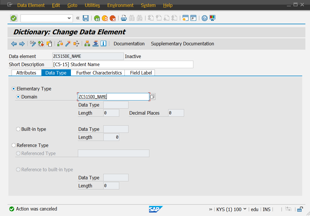The width and height of the screenshot is (310, 216).
Task: Open the Help menu
Action: 168,5
